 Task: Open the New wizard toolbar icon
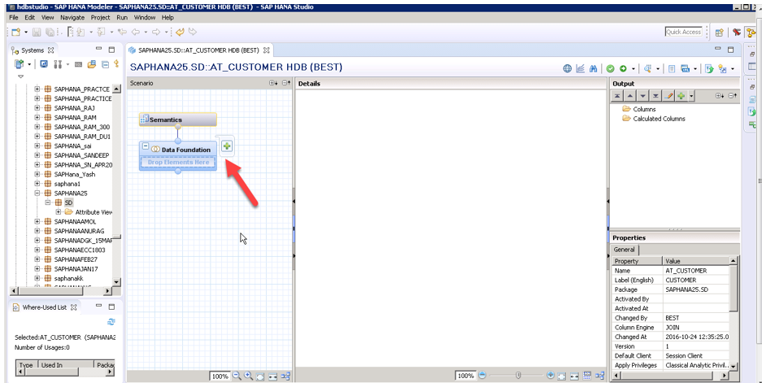(x=15, y=32)
